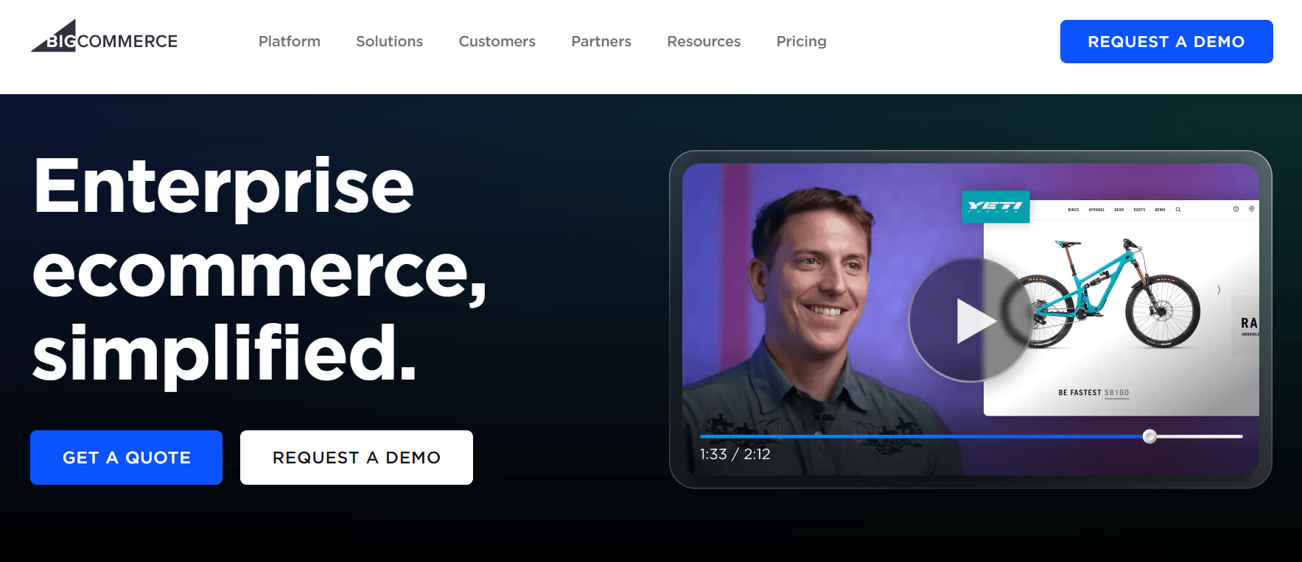
Task: Click the 1:33 / 2:12 video timestamp
Action: coord(735,454)
